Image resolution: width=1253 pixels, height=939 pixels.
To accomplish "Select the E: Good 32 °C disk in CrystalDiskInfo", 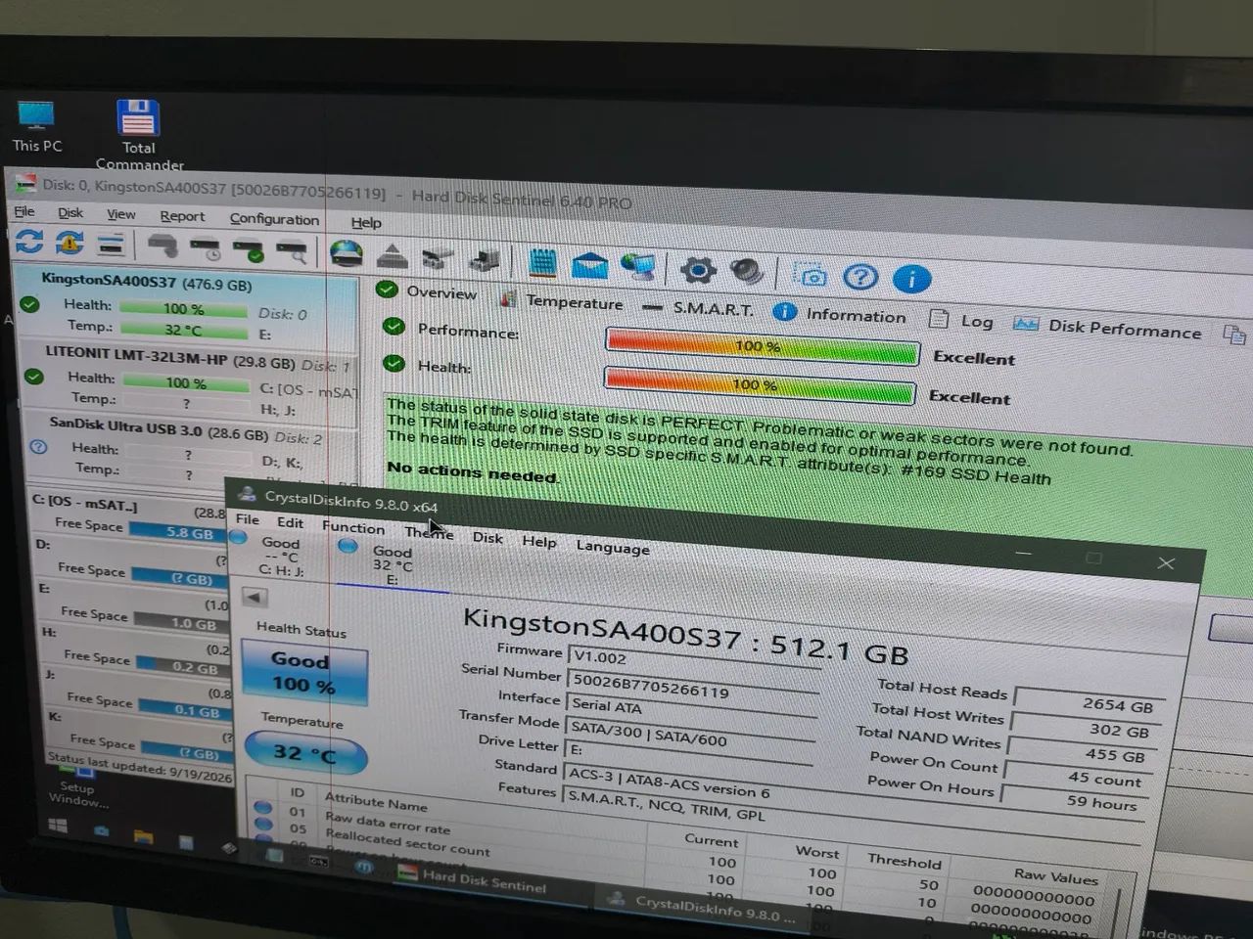I will 391,564.
